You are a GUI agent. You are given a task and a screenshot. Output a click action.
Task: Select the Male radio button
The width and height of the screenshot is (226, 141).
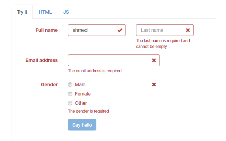tap(70, 85)
